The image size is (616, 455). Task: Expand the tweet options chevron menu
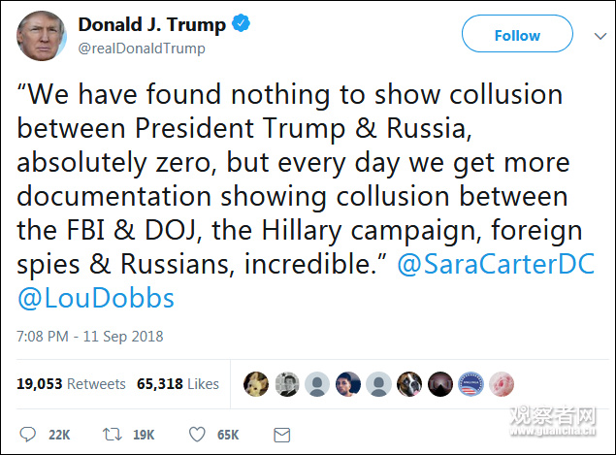pyautogui.click(x=599, y=36)
